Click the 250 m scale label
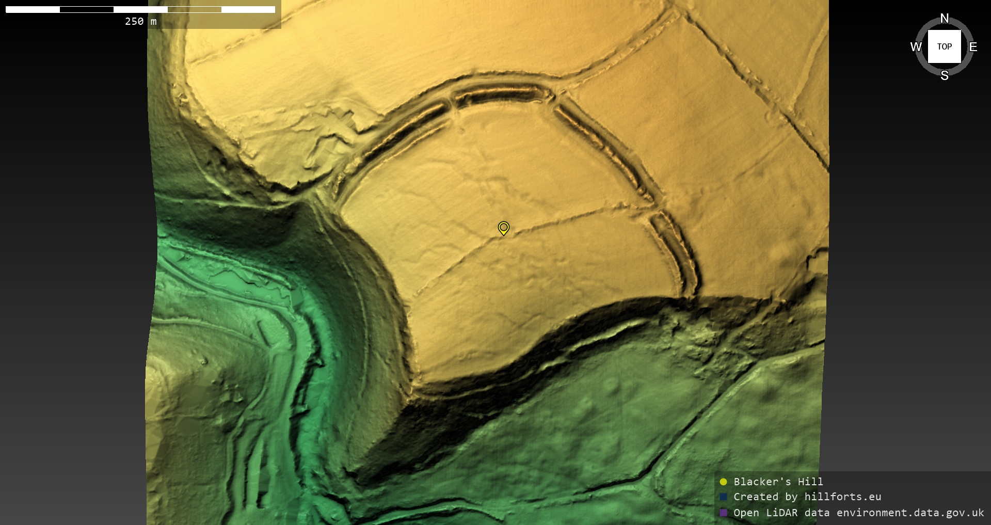991x525 pixels. (140, 21)
